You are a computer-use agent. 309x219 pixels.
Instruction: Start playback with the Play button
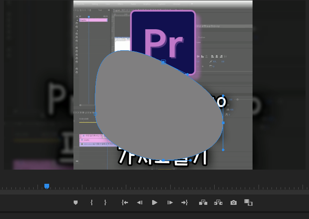click(x=155, y=203)
